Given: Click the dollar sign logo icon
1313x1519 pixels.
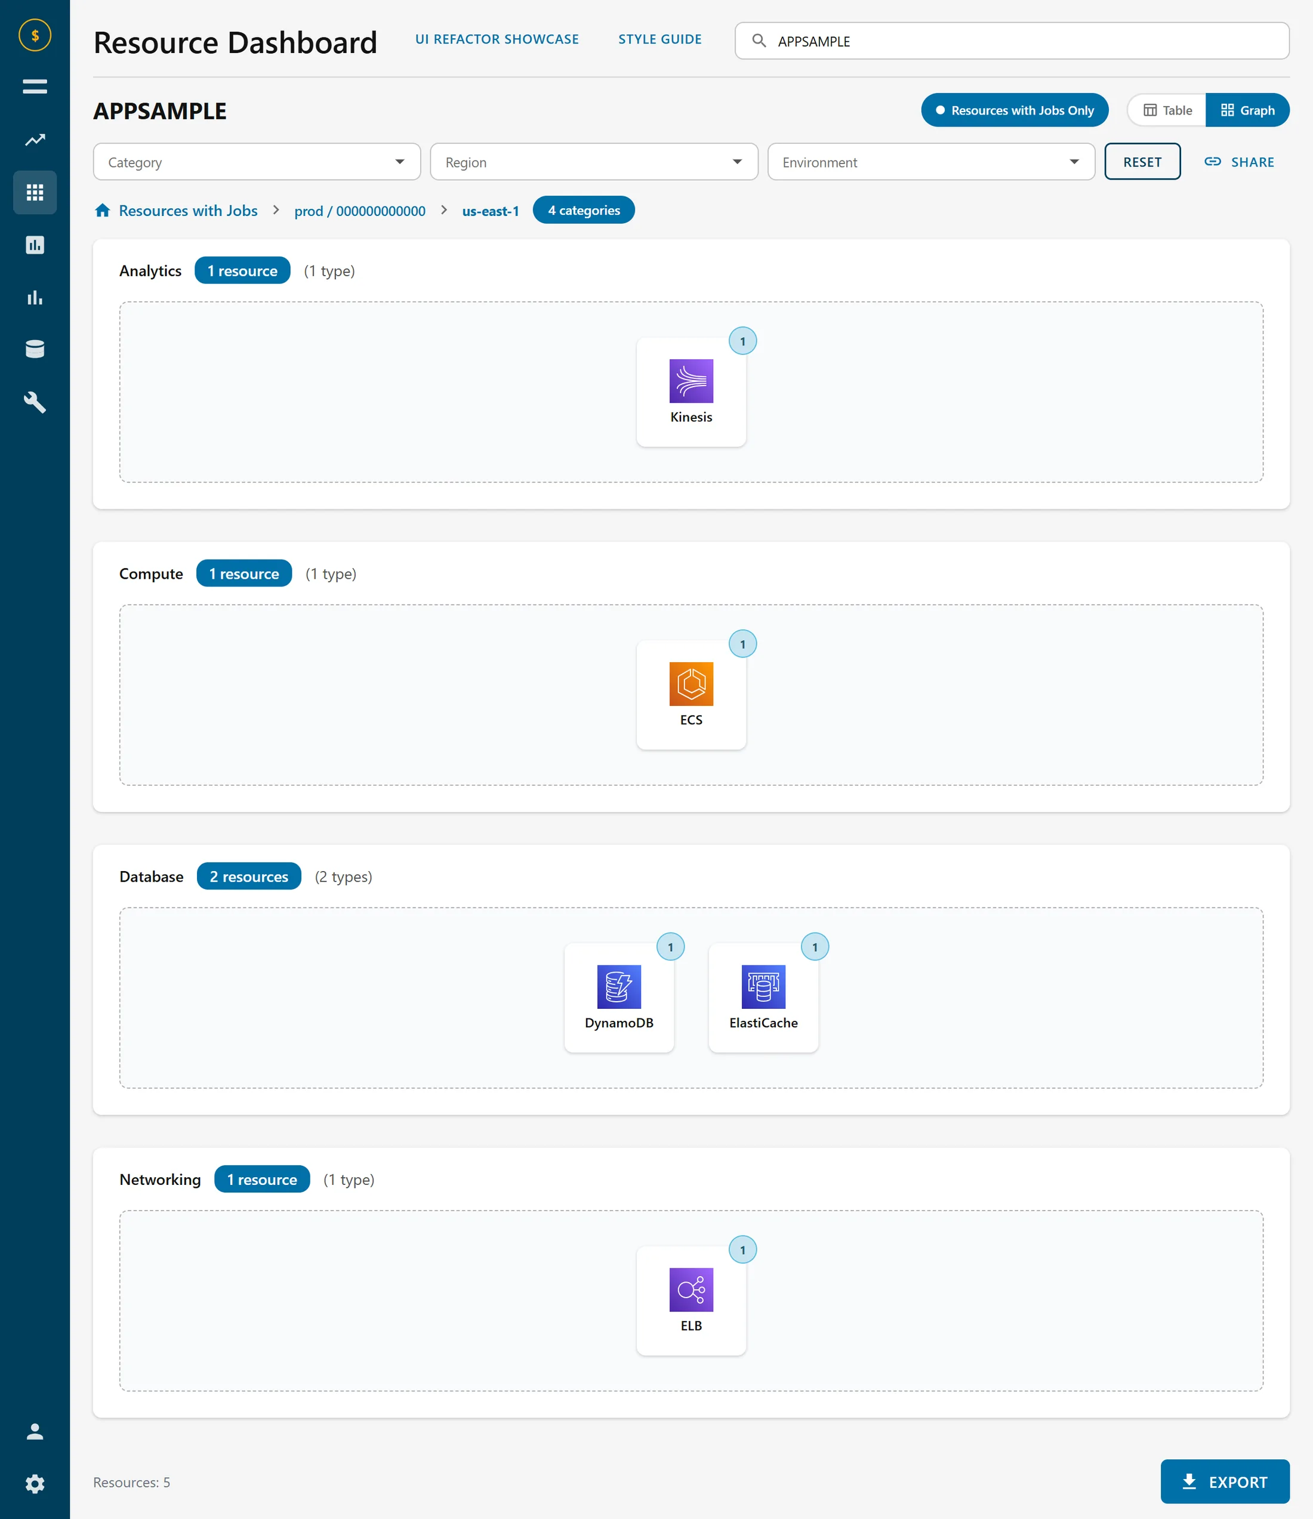Looking at the screenshot, I should (x=35, y=35).
